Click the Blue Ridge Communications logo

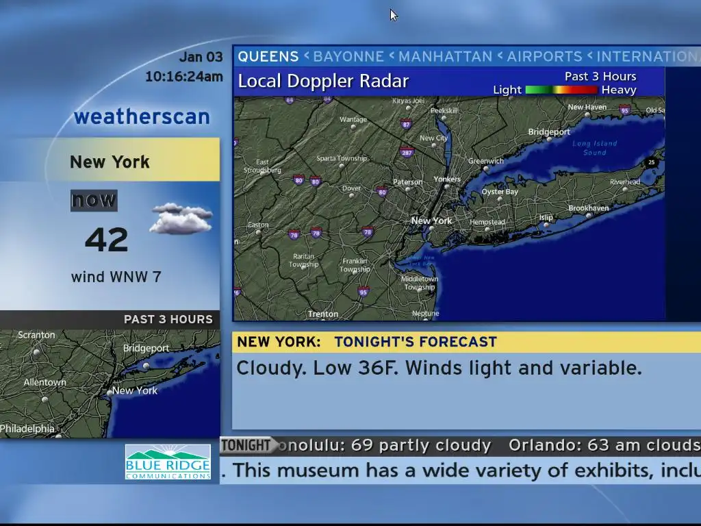coord(168,462)
